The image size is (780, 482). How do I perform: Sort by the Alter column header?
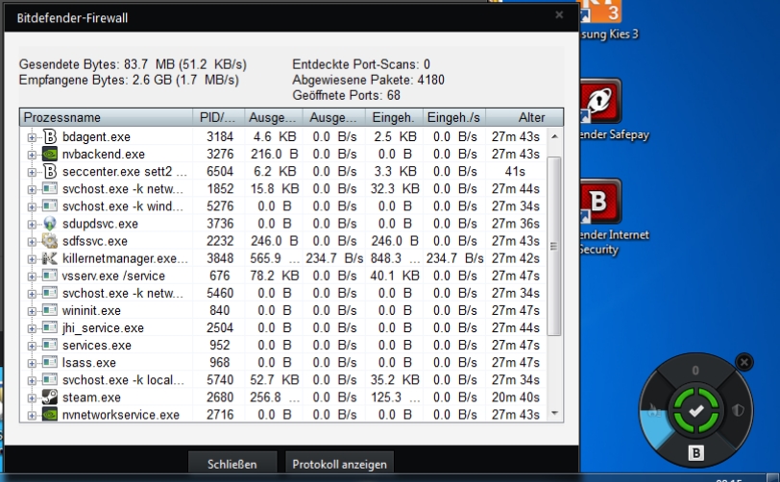[524, 117]
